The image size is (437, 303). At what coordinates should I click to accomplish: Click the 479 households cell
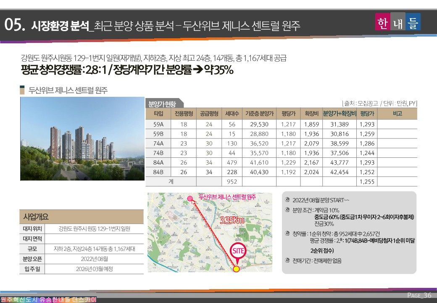tap(232, 162)
